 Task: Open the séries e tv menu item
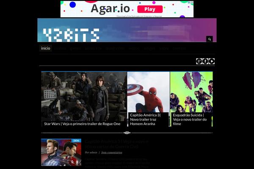pos(93,48)
